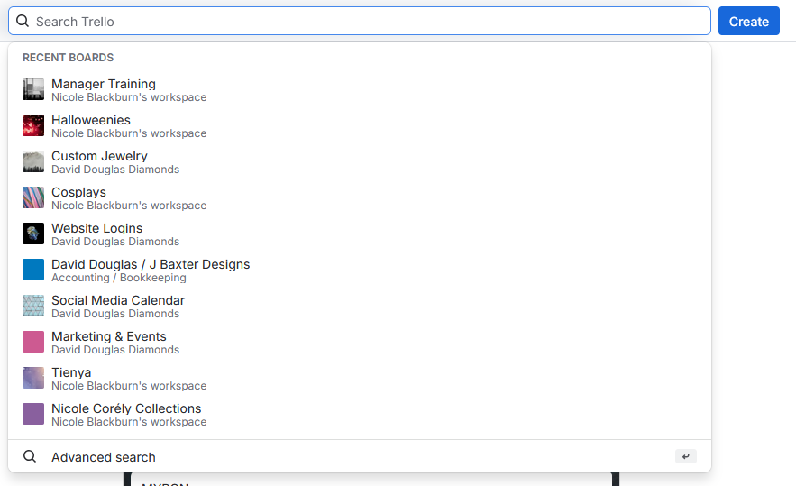Viewport: 796px width, 486px height.
Task: Click the enter key hint icon
Action: click(686, 456)
